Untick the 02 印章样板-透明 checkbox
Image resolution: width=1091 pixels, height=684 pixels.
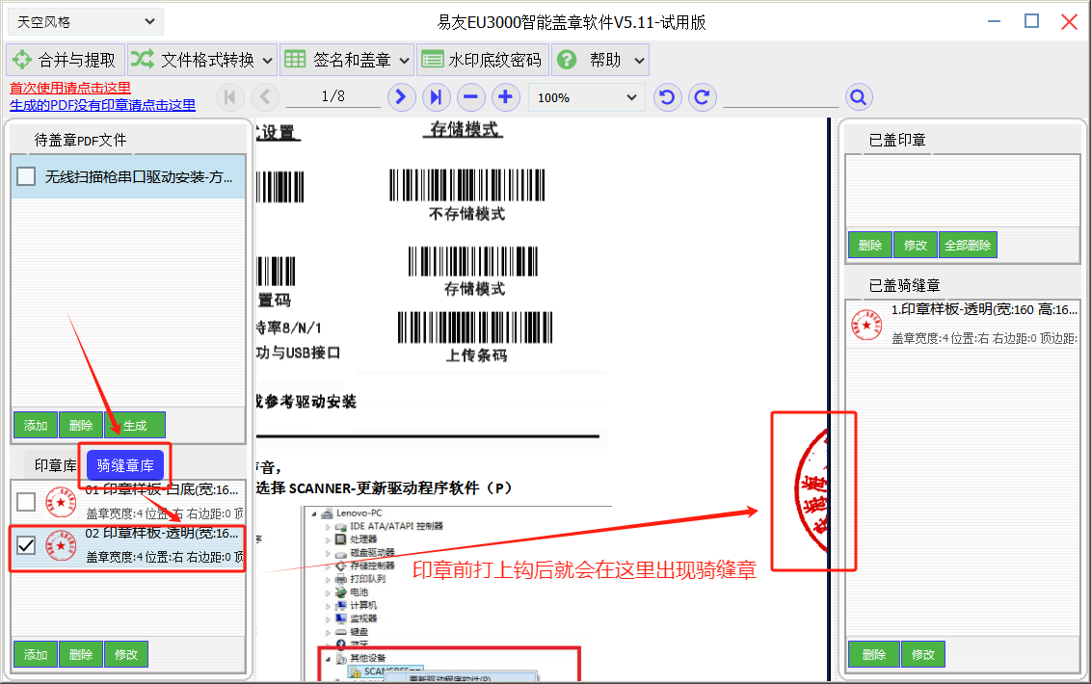click(x=26, y=545)
